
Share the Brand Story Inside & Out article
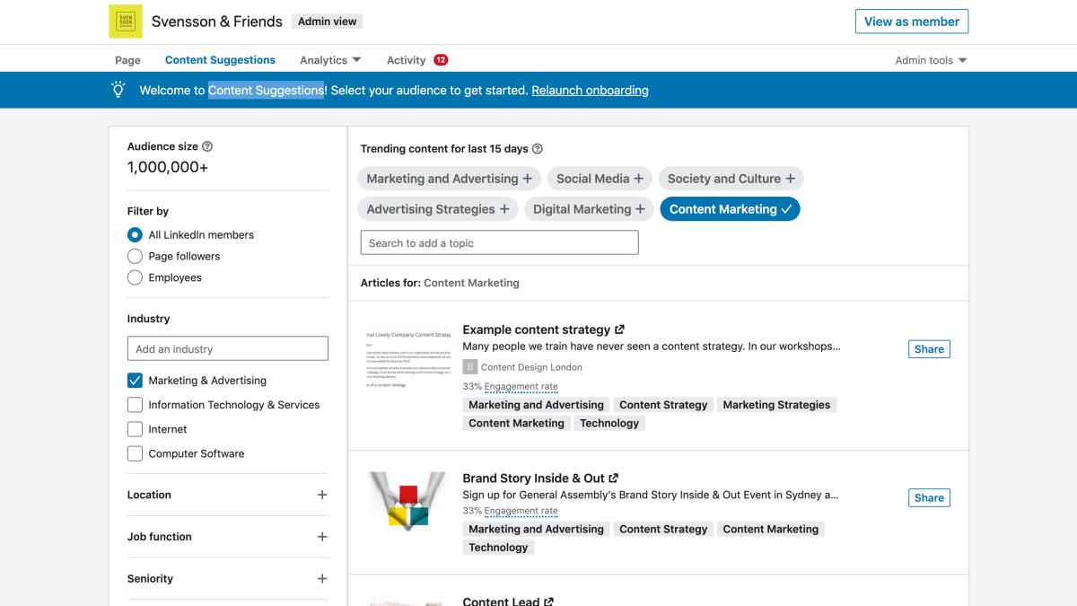pos(929,498)
